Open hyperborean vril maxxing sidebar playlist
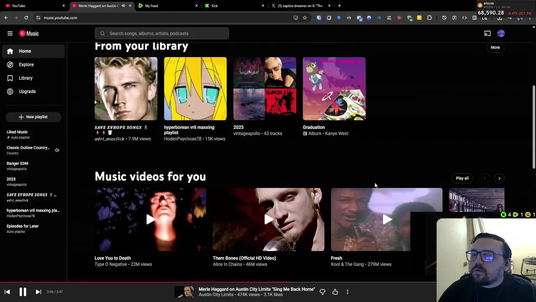This screenshot has width=536, height=302. (x=33, y=213)
